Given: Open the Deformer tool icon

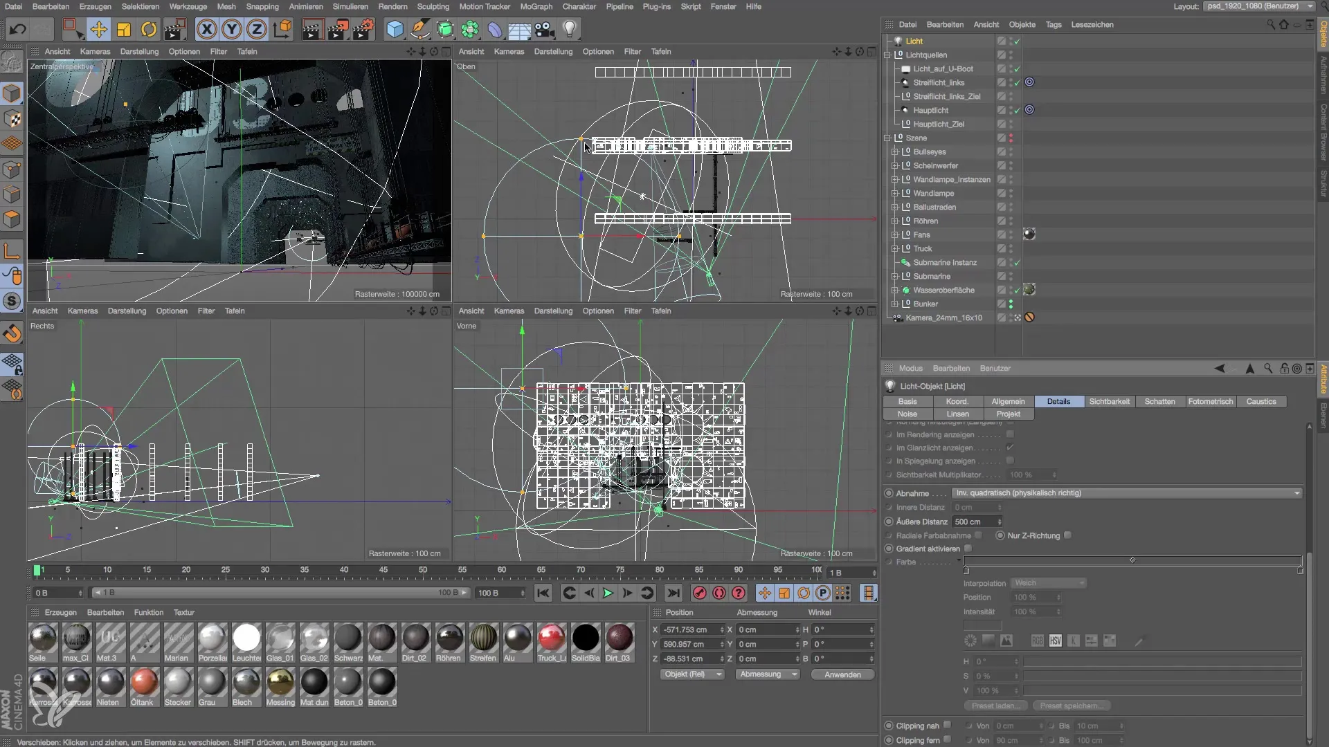Looking at the screenshot, I should (x=495, y=29).
